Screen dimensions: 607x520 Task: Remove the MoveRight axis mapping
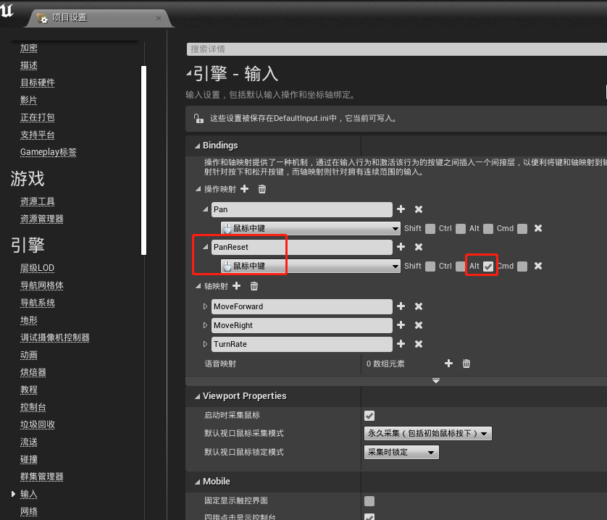pos(419,325)
